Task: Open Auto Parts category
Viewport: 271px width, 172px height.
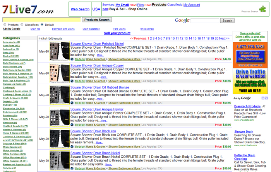Action: (x=12, y=46)
